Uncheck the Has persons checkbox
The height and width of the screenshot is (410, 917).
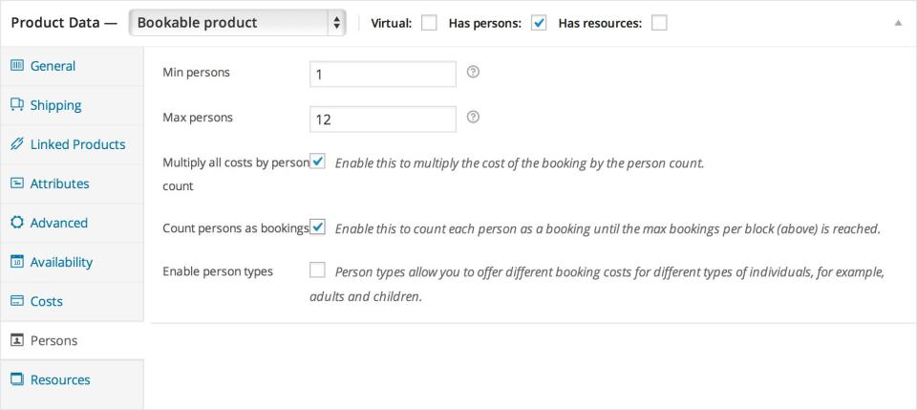click(x=538, y=23)
